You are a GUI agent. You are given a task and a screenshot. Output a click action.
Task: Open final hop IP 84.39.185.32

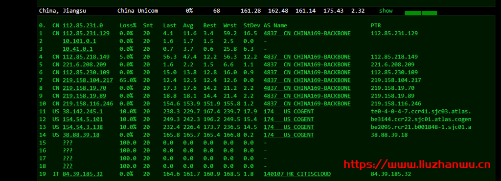83,174
